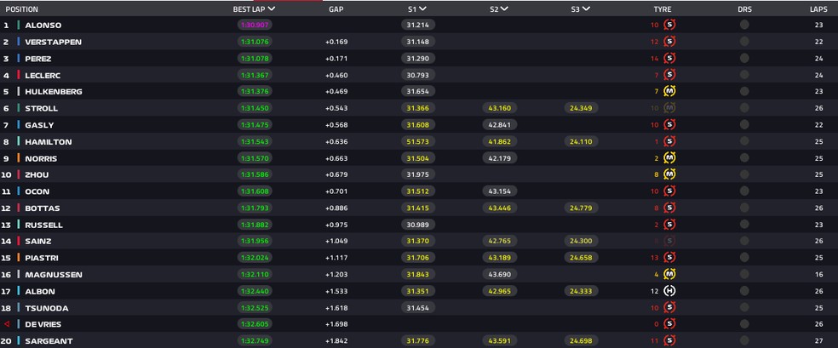Select driver name Magnussen

click(x=53, y=275)
